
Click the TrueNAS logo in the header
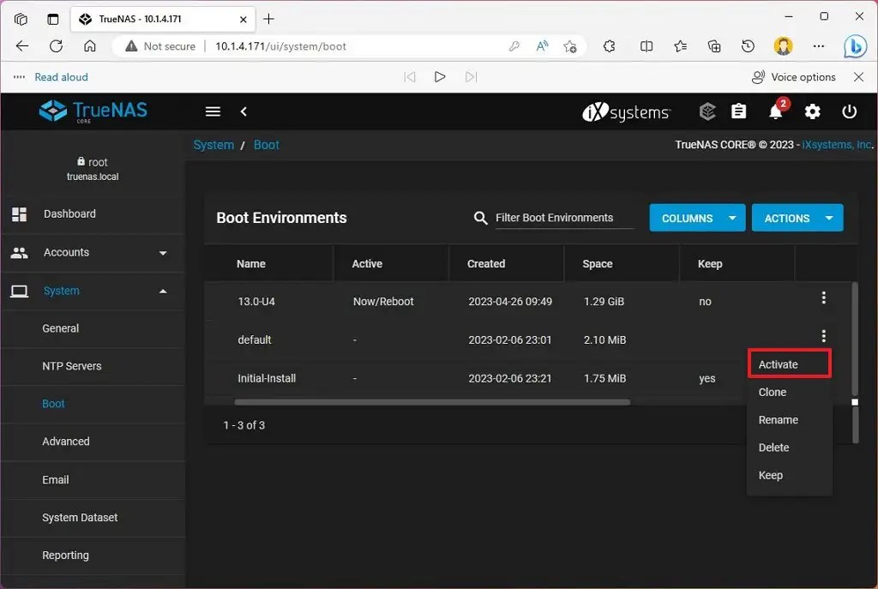pyautogui.click(x=92, y=111)
